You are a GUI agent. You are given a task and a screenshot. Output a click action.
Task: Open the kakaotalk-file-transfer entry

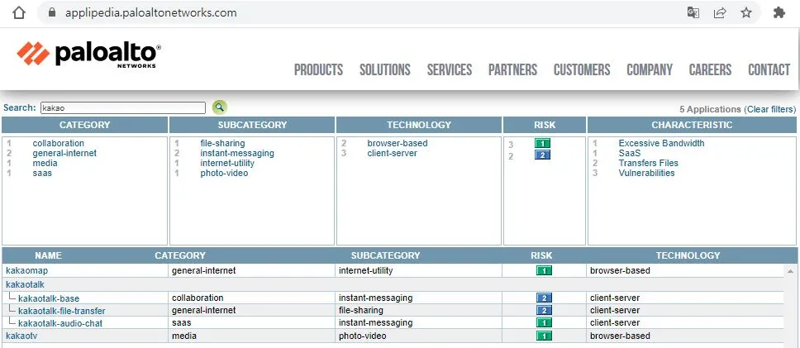pos(62,311)
